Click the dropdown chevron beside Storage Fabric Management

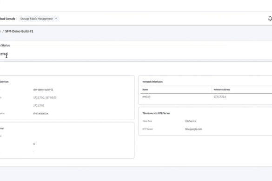point(56,19)
